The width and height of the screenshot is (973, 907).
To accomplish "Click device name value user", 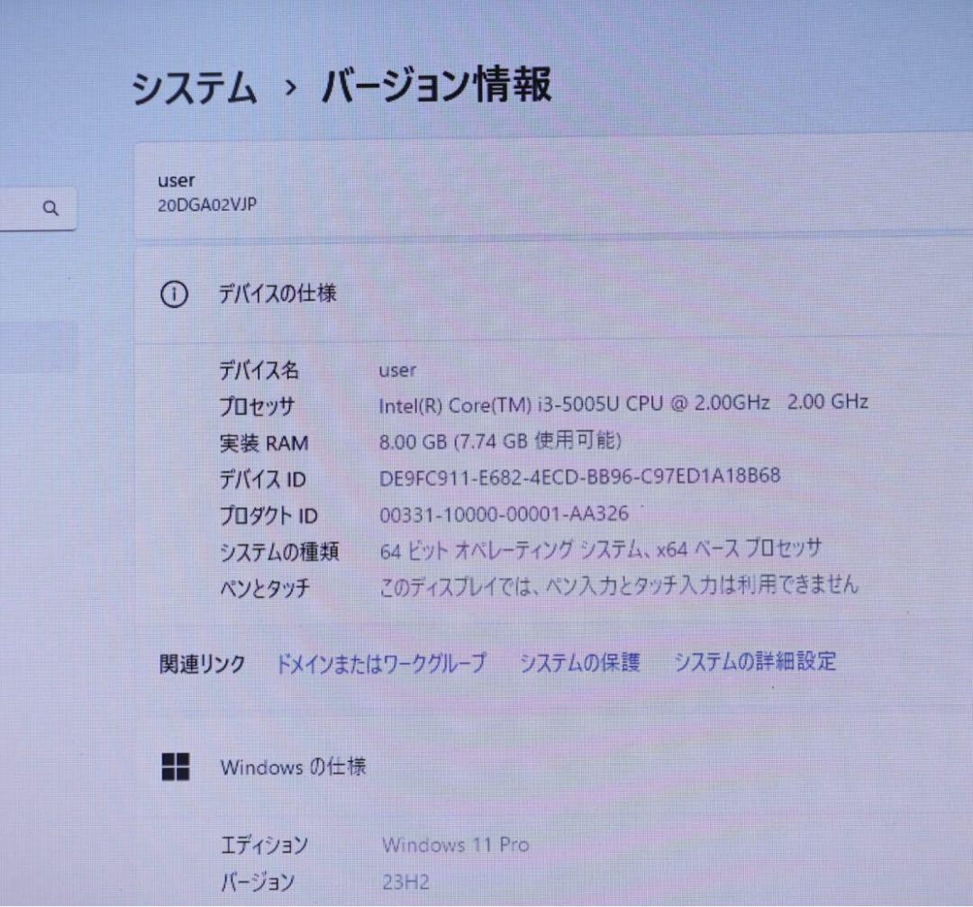I will [397, 371].
